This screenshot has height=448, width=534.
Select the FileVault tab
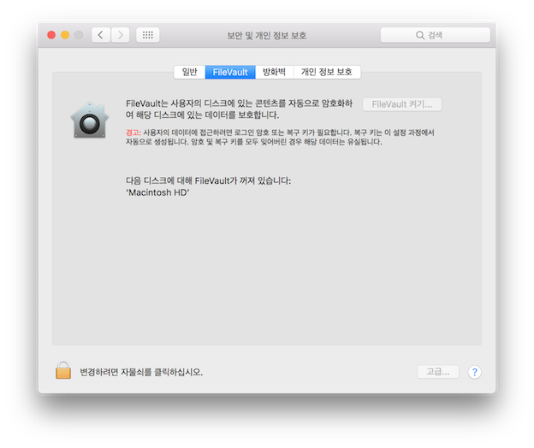tap(230, 72)
